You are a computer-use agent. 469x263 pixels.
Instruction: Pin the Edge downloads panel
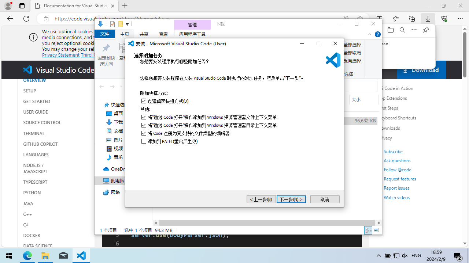426,30
